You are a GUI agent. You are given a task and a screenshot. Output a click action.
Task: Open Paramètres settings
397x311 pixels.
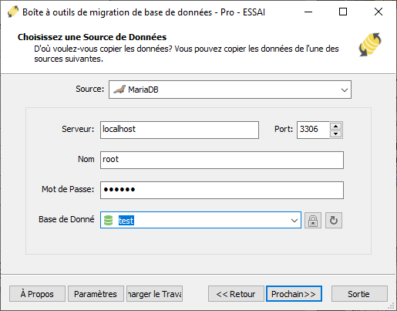pyautogui.click(x=96, y=294)
